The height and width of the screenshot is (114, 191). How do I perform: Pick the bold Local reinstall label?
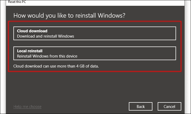click(30, 51)
